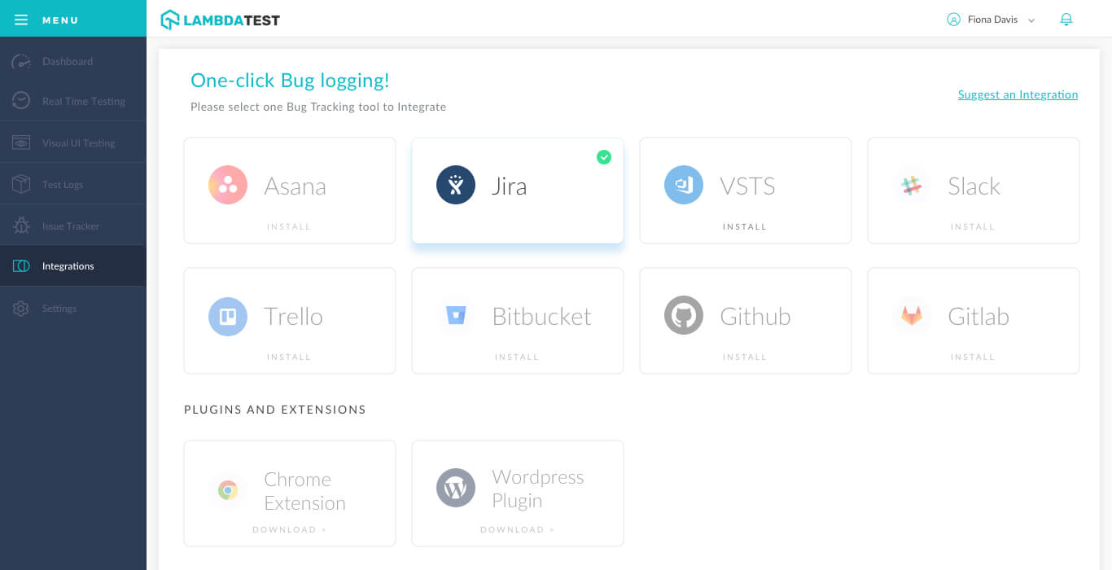The width and height of the screenshot is (1112, 570).
Task: Click the Trello integration icon
Action: click(227, 315)
